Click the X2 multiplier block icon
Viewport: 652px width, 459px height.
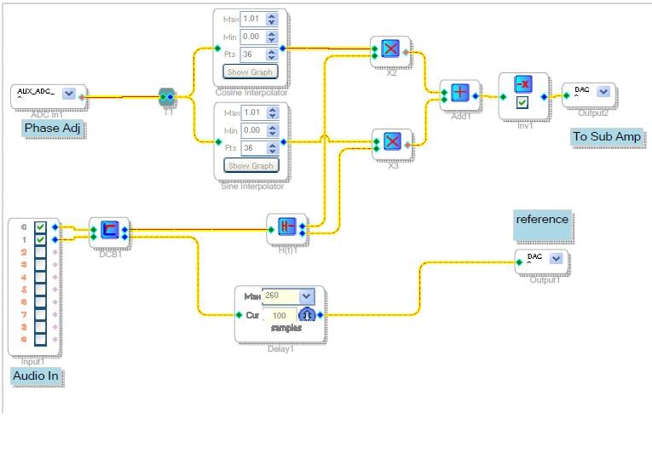pyautogui.click(x=390, y=49)
